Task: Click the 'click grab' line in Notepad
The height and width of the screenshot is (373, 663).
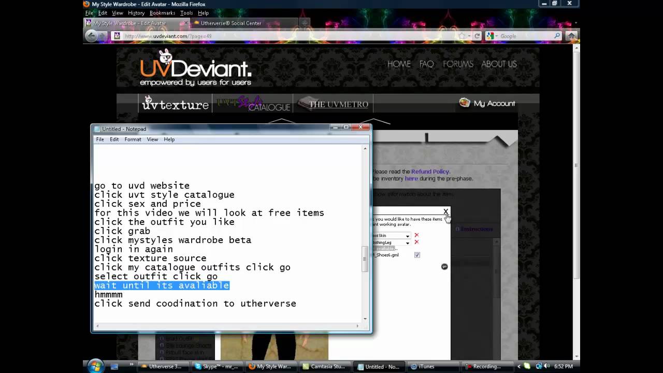Action: [122, 231]
